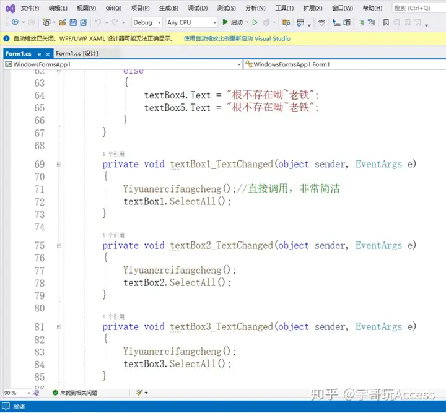Image resolution: width=446 pixels, height=413 pixels.
Task: Click the abc spell check icon
Action: 321,22
